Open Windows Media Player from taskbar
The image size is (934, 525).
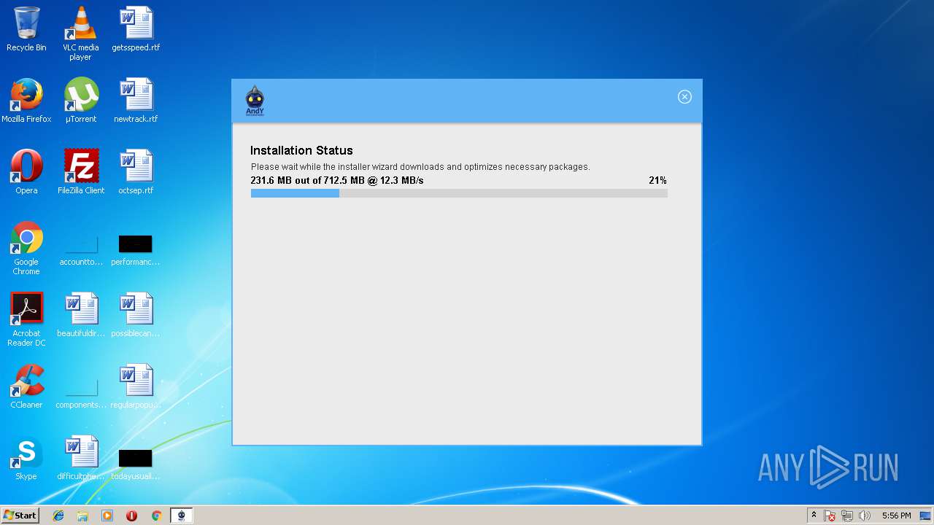107,516
